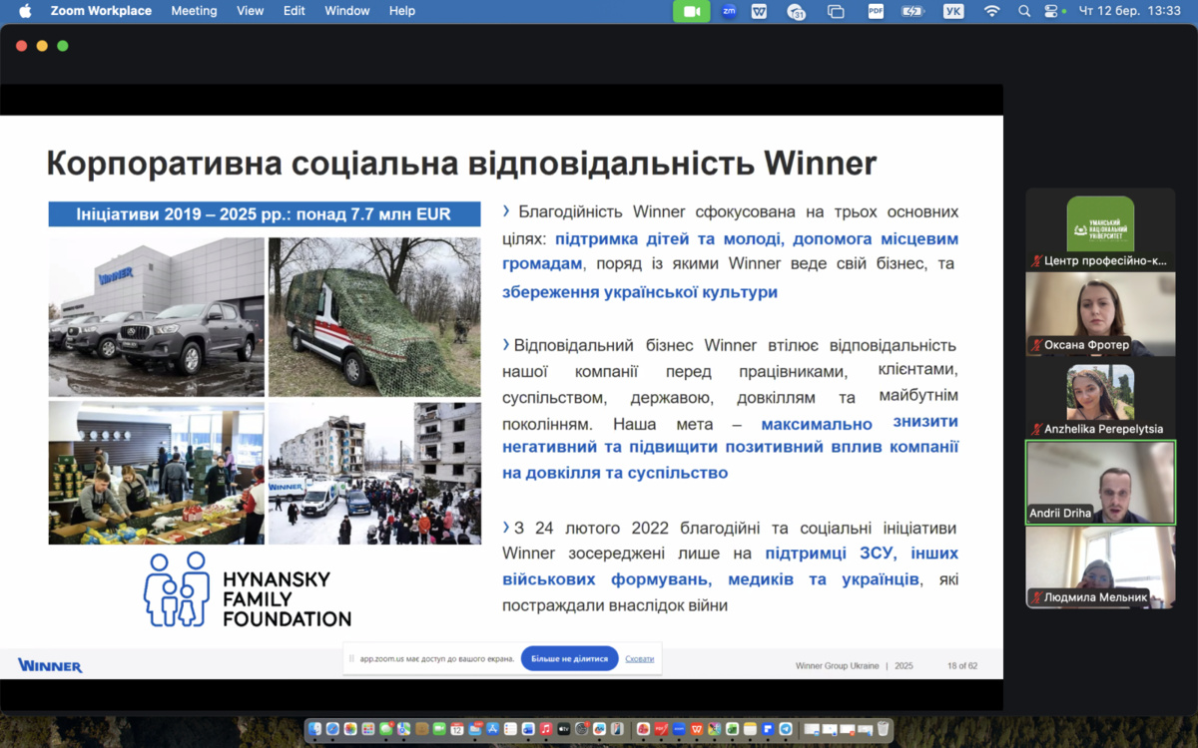
Task: Select Оксана Фротер's video tile
Action: click(1100, 313)
